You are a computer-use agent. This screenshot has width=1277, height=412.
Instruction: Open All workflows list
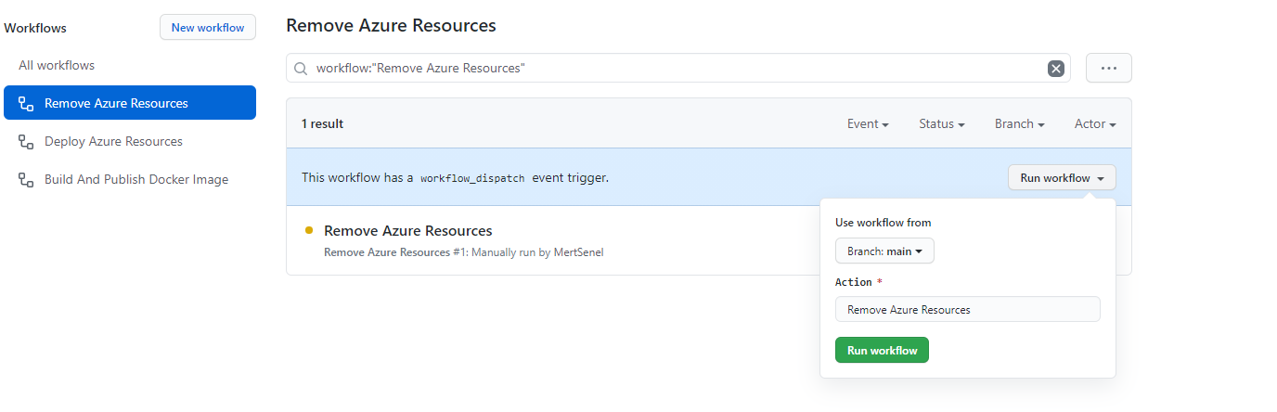(x=57, y=65)
